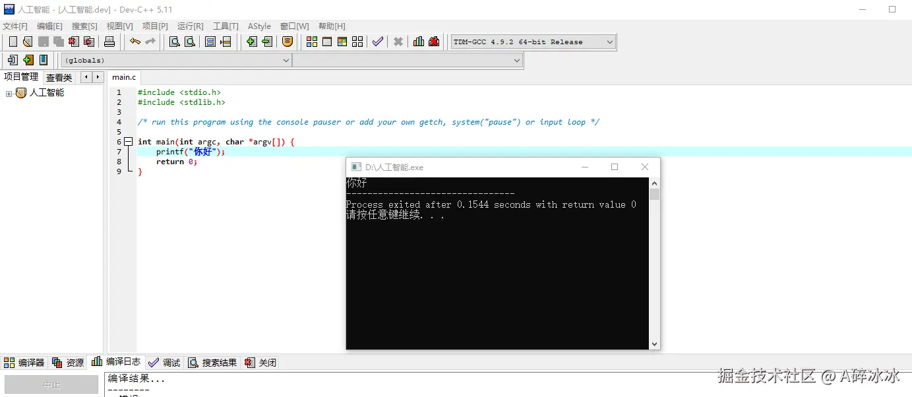The height and width of the screenshot is (397, 912).
Task: Click the return 0; code line
Action: (x=177, y=161)
